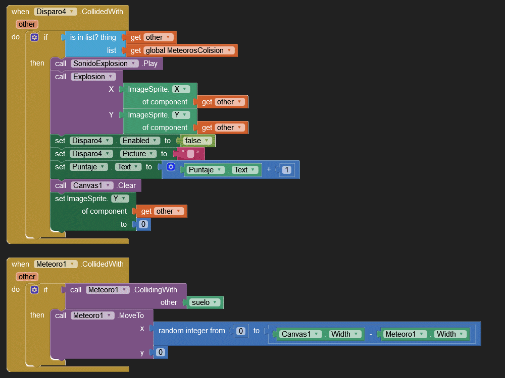Edit the number 1 in the addition block
This screenshot has height=378, width=505.
[x=286, y=170]
